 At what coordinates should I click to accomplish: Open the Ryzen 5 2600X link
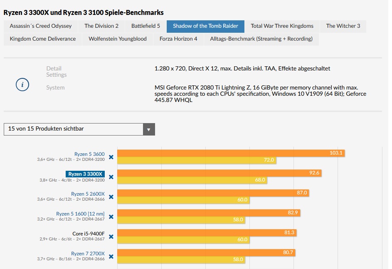(88, 194)
